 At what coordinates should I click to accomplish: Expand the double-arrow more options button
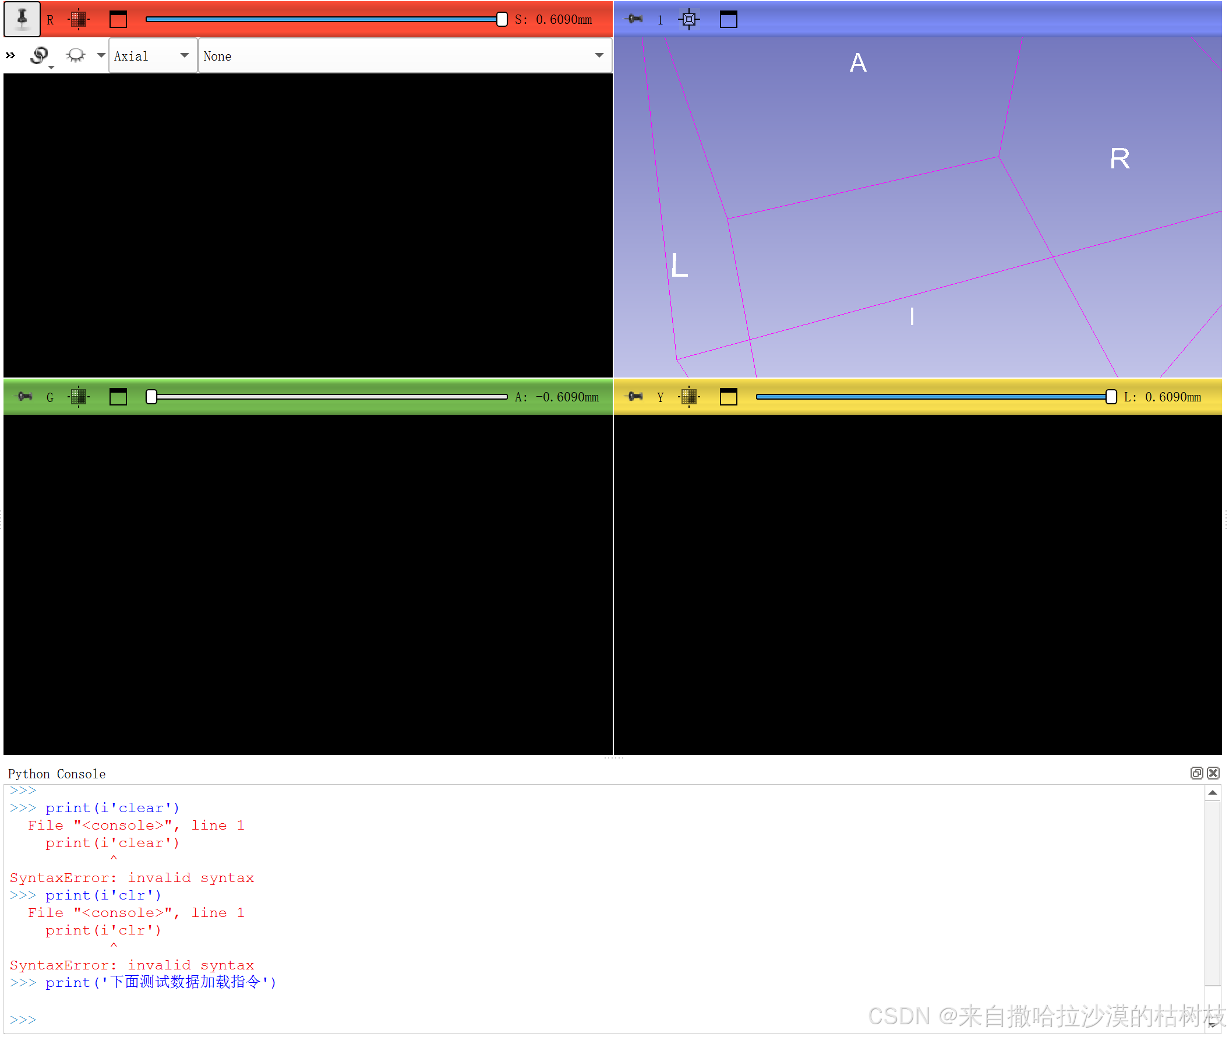point(10,56)
